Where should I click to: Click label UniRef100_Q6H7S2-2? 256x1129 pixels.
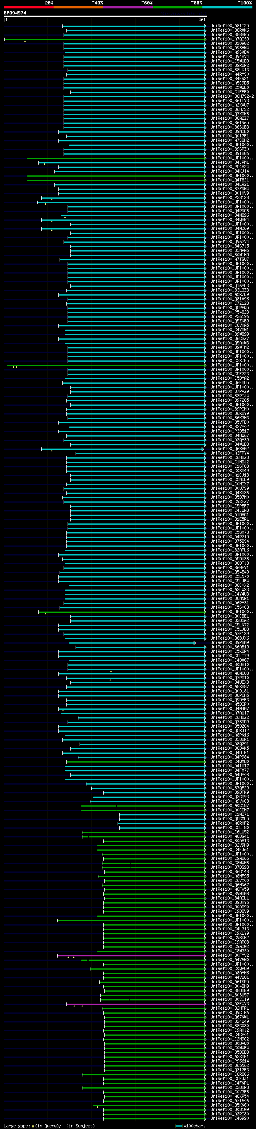[x=232, y=97]
